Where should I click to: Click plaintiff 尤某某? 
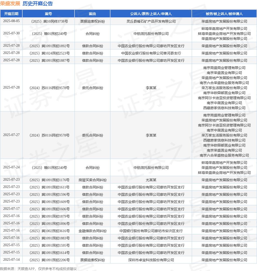(151, 180)
